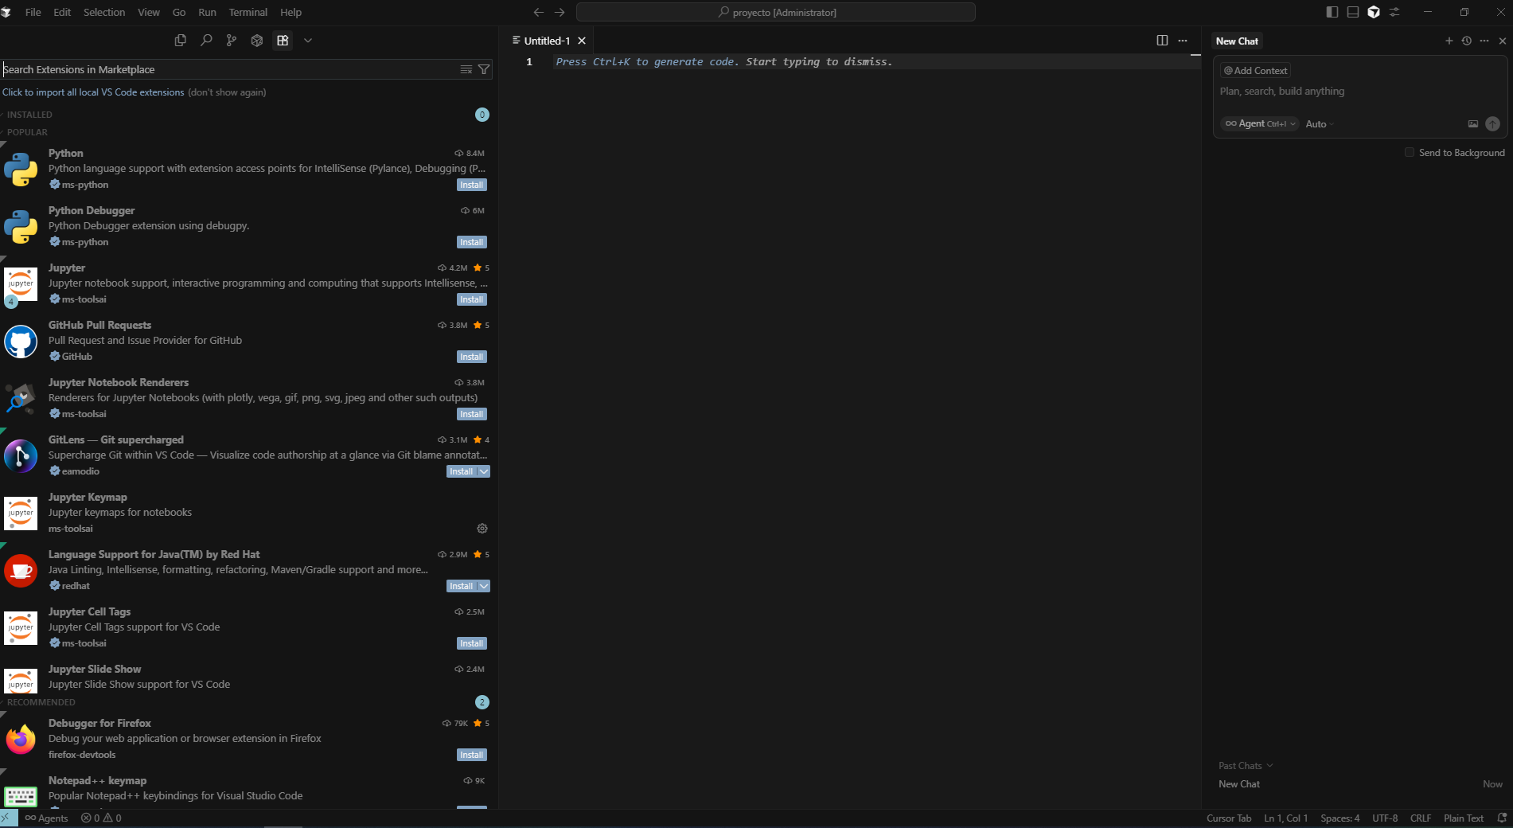
Task: Open the Debugger for Firefox logo
Action: coord(21,740)
